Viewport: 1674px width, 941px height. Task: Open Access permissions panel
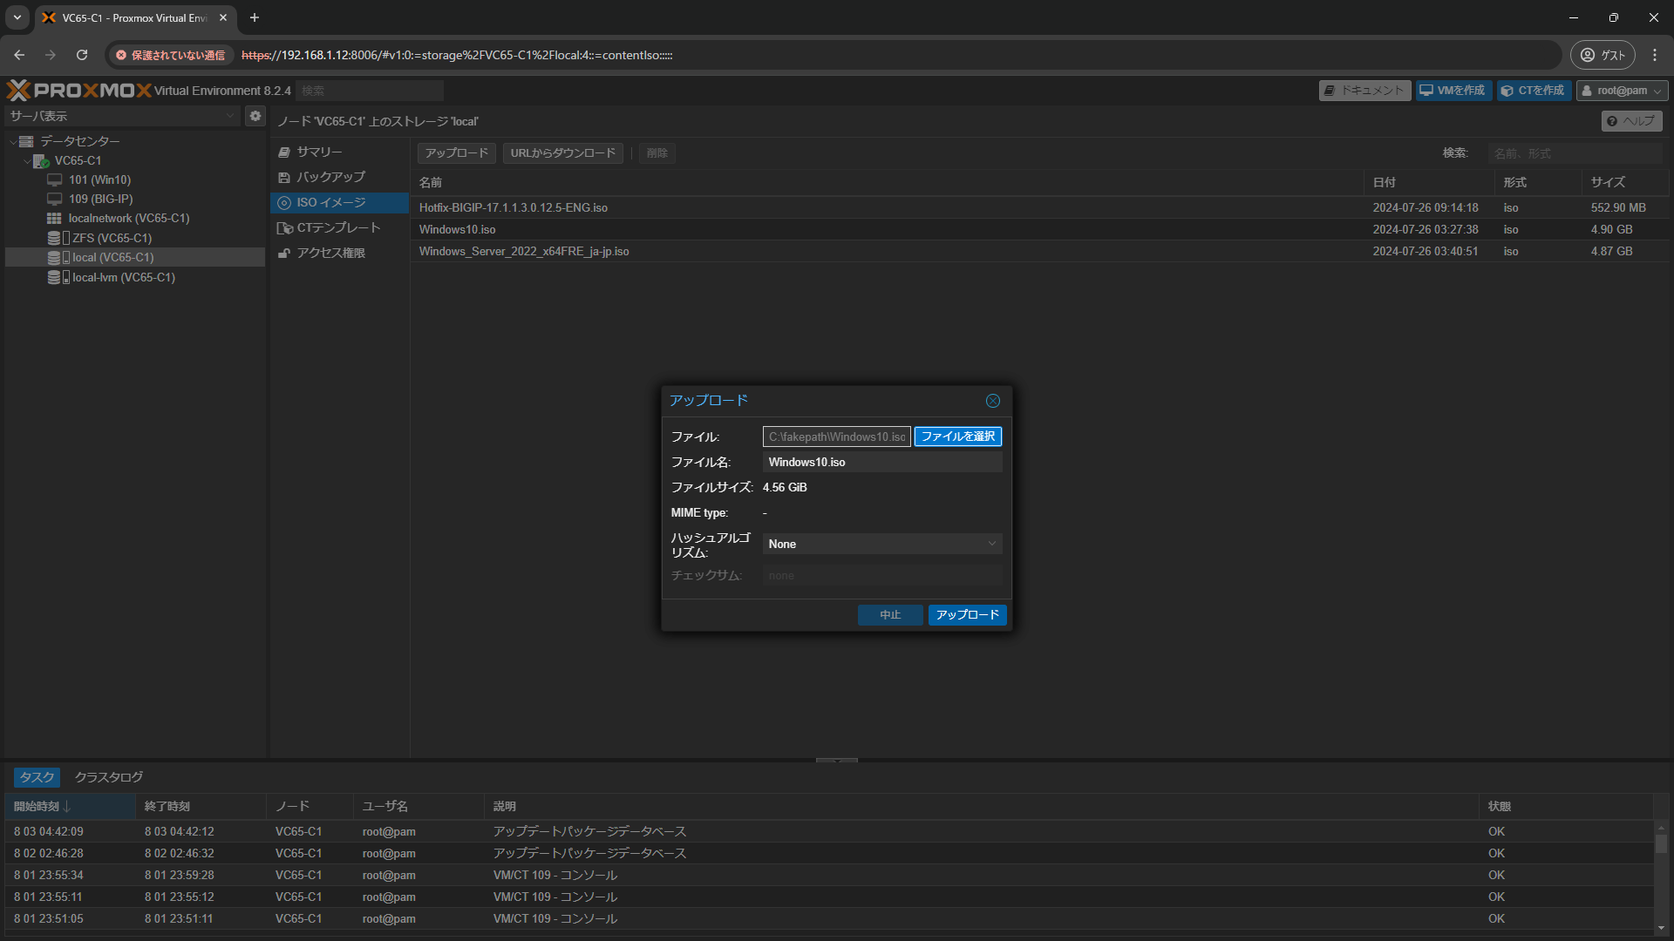point(340,254)
